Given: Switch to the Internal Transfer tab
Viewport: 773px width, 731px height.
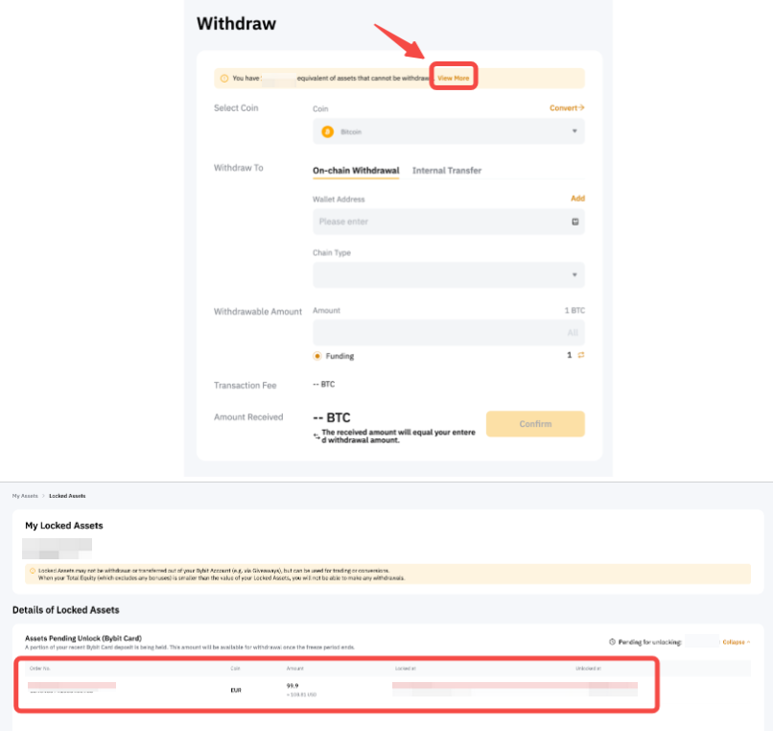Looking at the screenshot, I should (x=447, y=171).
